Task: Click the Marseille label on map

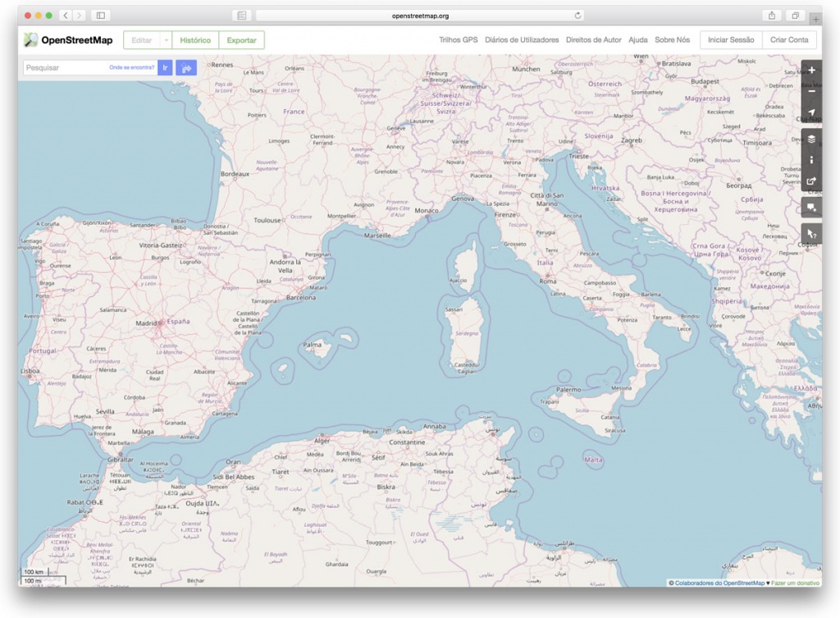Action: click(x=377, y=236)
